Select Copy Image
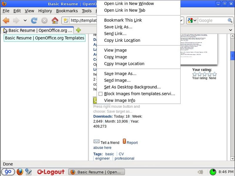The height and width of the screenshot is (176, 235). (138, 57)
